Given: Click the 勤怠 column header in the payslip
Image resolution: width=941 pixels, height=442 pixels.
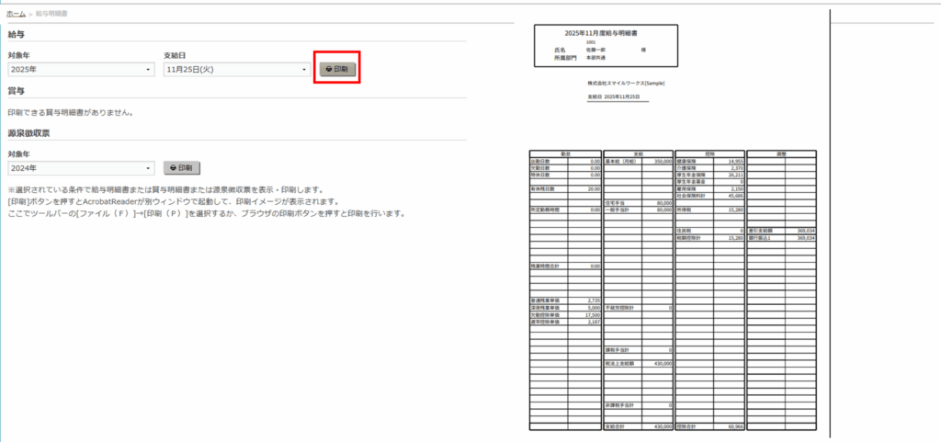Looking at the screenshot, I should point(565,153).
